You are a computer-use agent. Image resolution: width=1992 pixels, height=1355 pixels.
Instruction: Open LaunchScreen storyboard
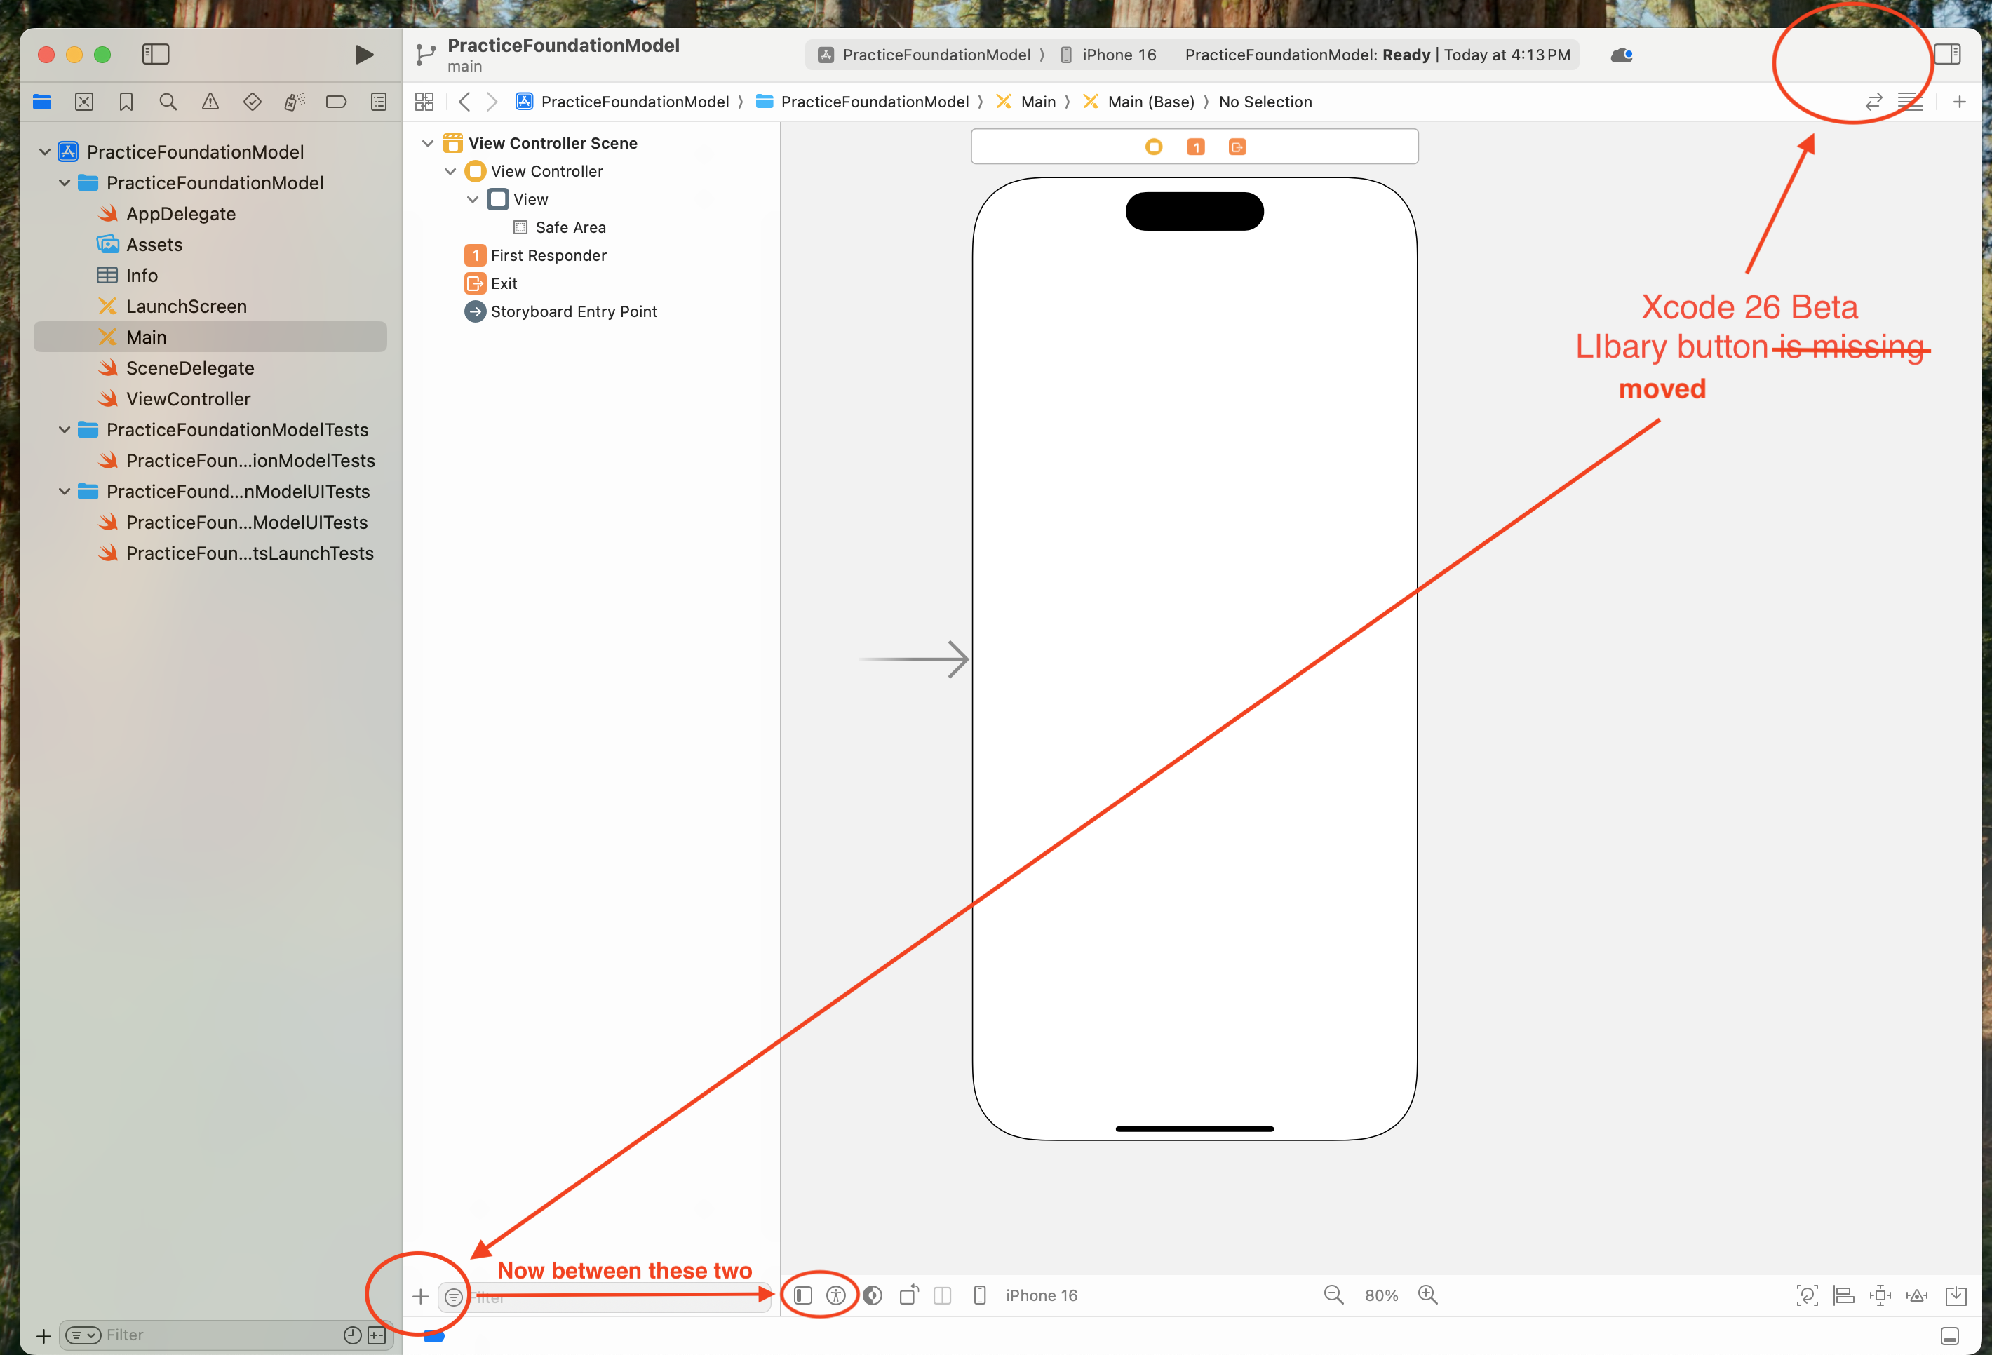coord(186,306)
